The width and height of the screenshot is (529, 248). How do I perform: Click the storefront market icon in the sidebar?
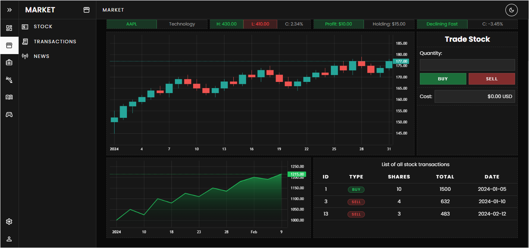pos(9,46)
